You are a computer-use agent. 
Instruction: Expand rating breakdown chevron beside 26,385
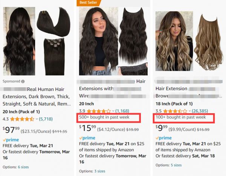click(189, 111)
